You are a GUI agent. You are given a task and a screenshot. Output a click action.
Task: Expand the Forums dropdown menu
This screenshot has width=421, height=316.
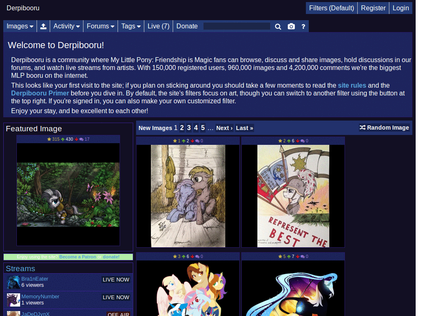pyautogui.click(x=100, y=26)
